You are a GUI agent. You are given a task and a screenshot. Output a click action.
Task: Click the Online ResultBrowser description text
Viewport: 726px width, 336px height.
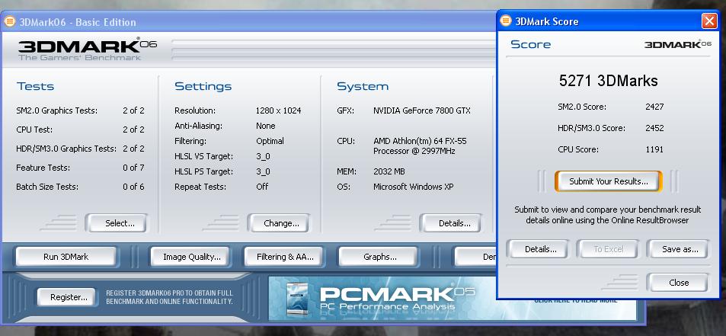tap(607, 215)
